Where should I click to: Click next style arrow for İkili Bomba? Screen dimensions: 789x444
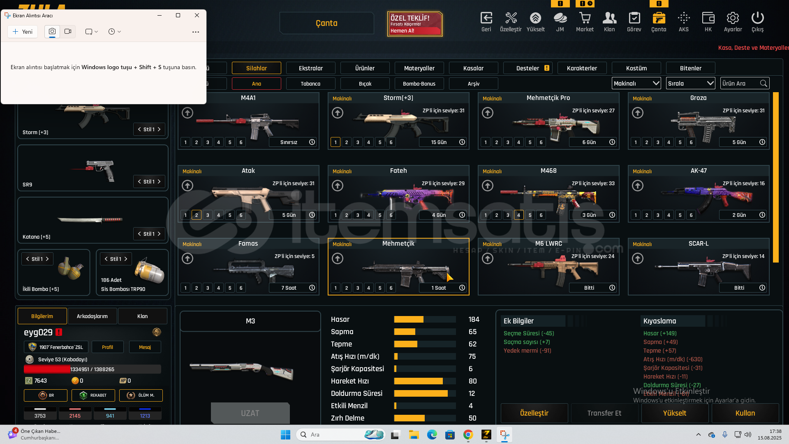(47, 259)
